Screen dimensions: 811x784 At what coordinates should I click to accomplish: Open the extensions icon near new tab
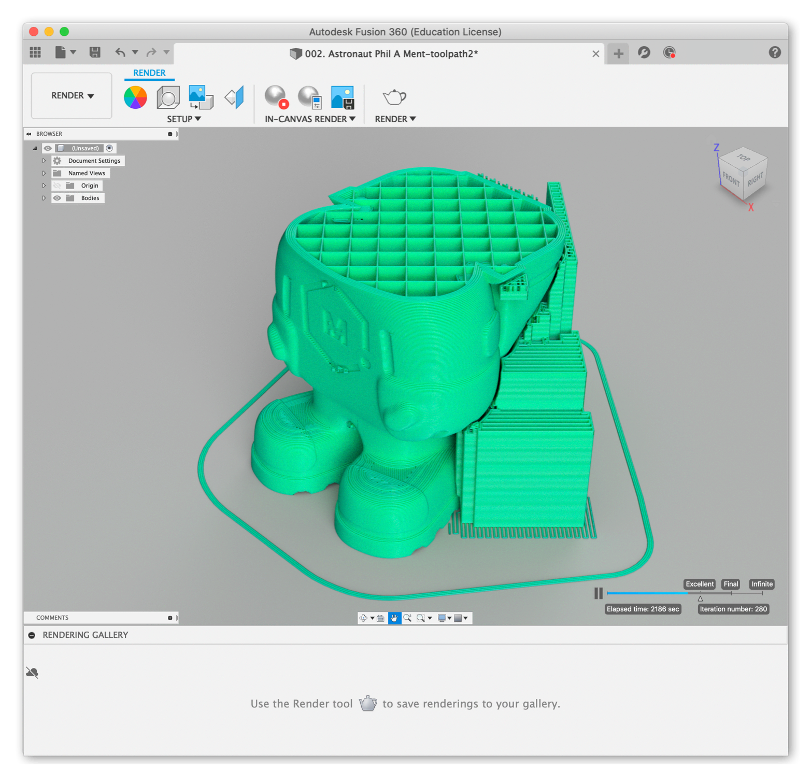click(x=644, y=52)
